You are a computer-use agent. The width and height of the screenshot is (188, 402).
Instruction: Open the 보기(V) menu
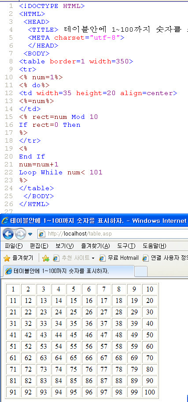pyautogui.click(x=65, y=247)
